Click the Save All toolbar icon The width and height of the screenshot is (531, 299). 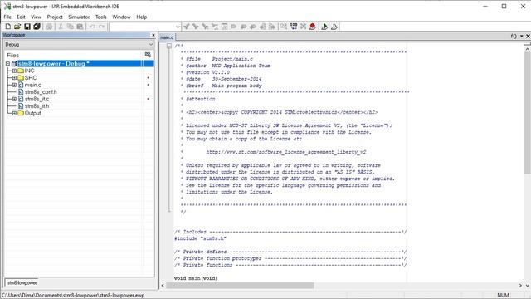tap(37, 27)
